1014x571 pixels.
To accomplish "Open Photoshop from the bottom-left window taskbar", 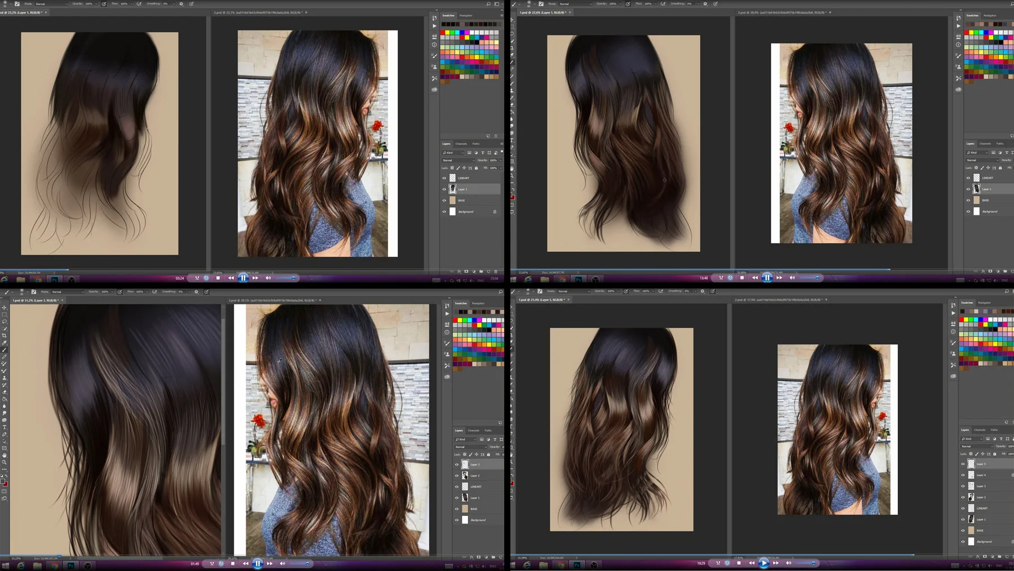I will coord(71,566).
